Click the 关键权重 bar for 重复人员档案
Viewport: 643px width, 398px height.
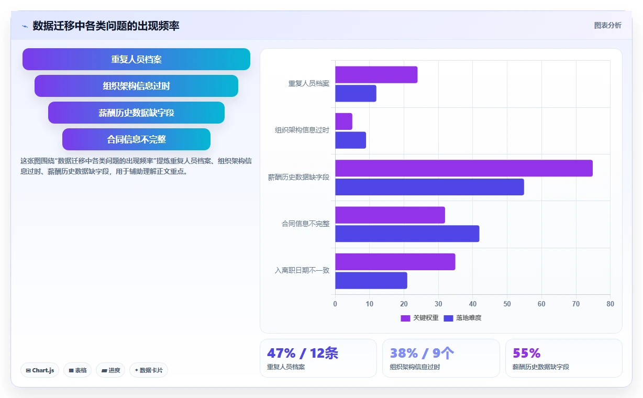376,75
